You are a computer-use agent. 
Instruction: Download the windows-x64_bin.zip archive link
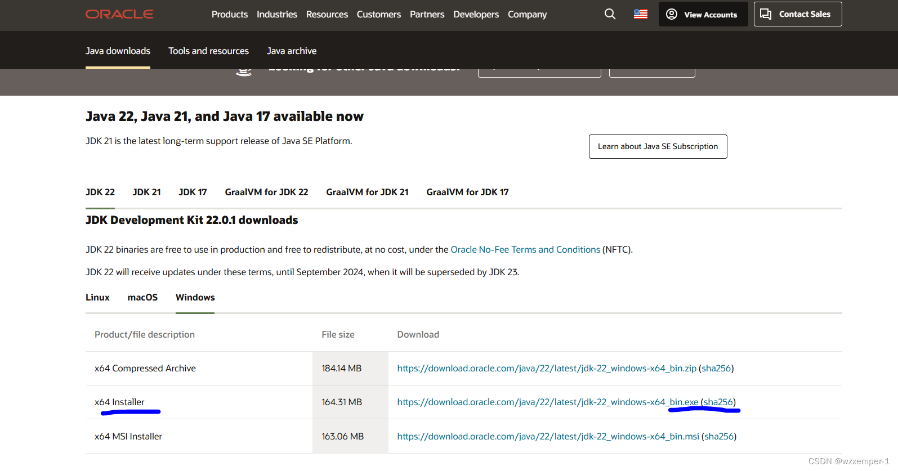pyautogui.click(x=547, y=368)
